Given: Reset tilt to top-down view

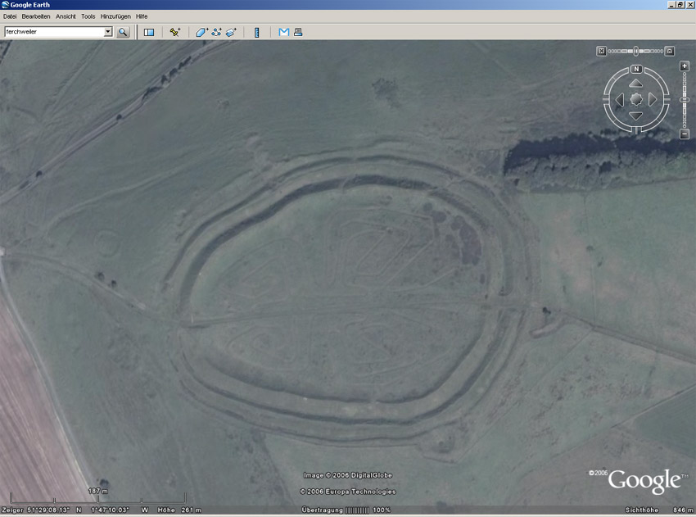Looking at the screenshot, I should [x=601, y=51].
